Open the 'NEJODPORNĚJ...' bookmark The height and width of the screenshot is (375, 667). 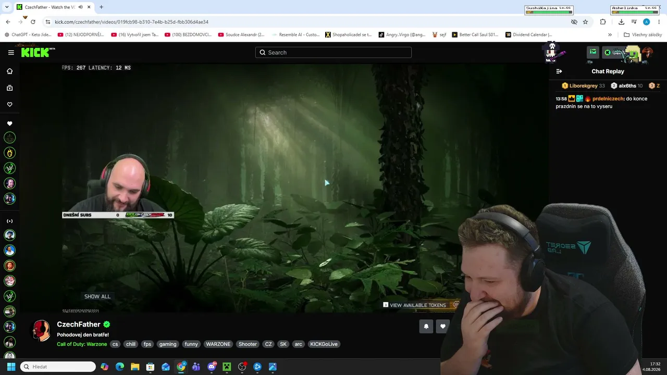point(81,35)
